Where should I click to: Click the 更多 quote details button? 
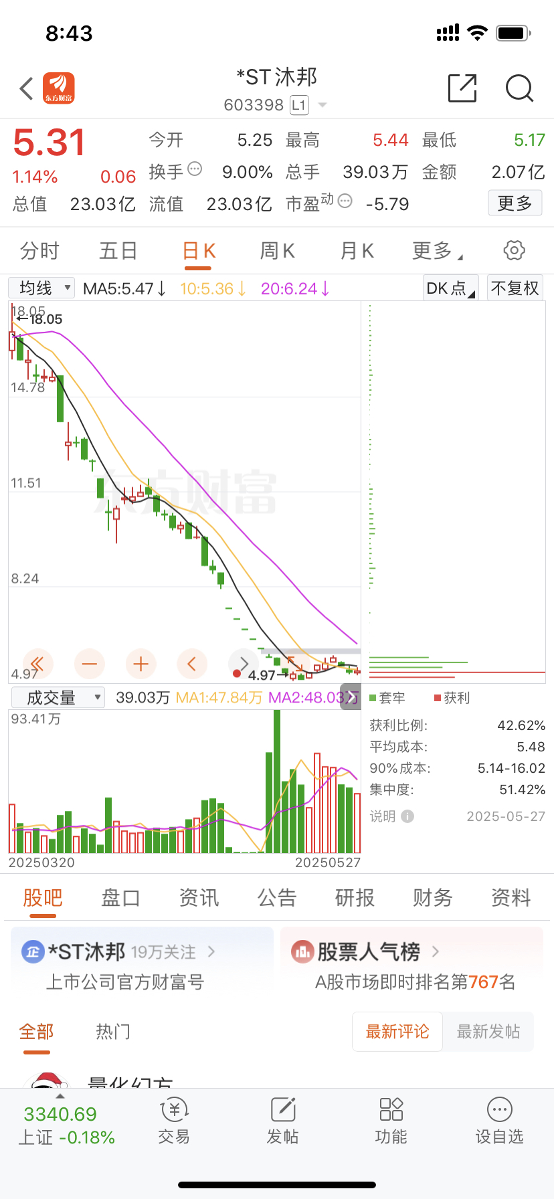click(515, 203)
